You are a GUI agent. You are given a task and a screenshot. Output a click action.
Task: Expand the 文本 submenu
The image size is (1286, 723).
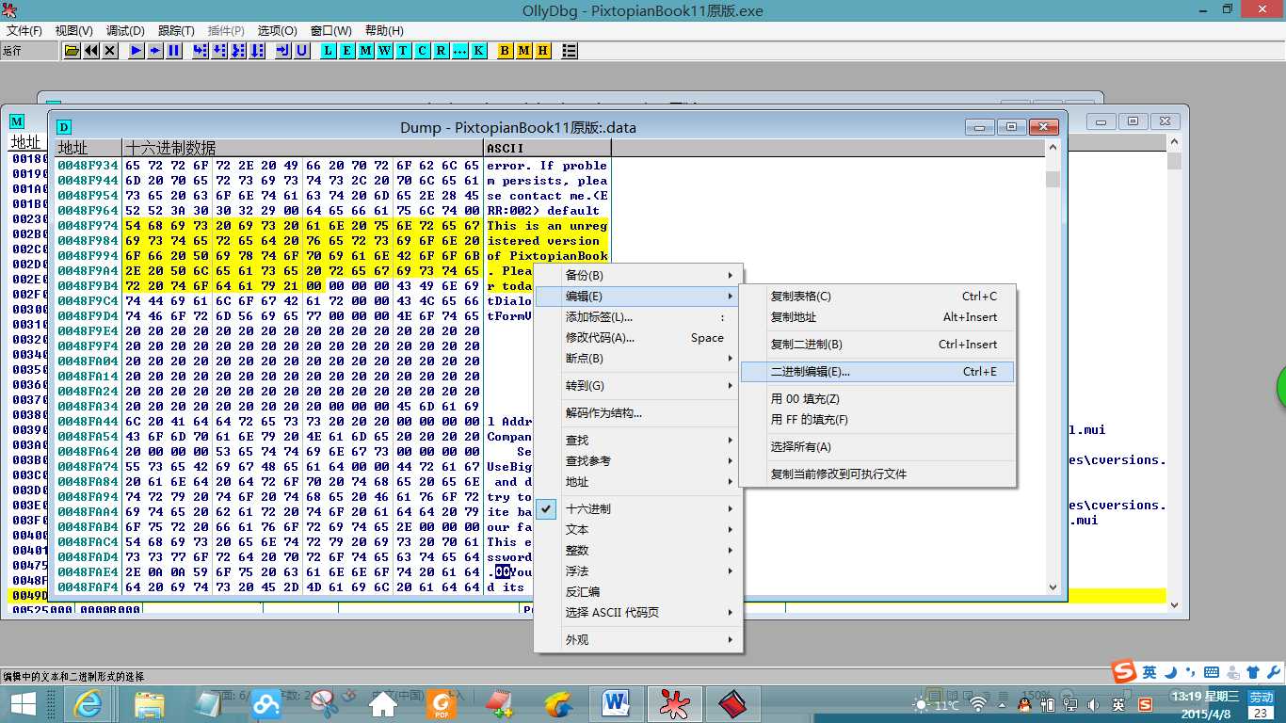(x=638, y=530)
